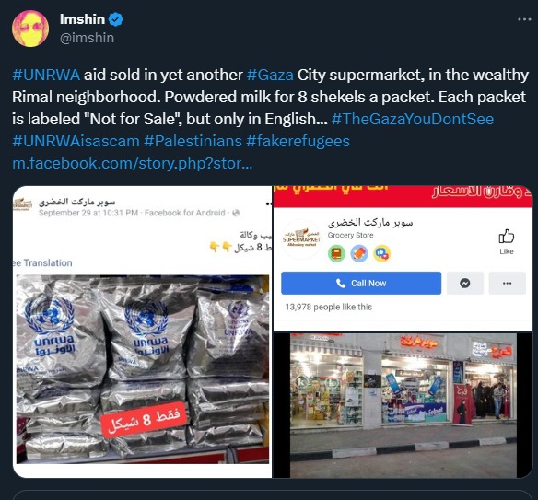Open the tweet's three-dot more options menu
The image size is (538, 500).
pyautogui.click(x=524, y=19)
